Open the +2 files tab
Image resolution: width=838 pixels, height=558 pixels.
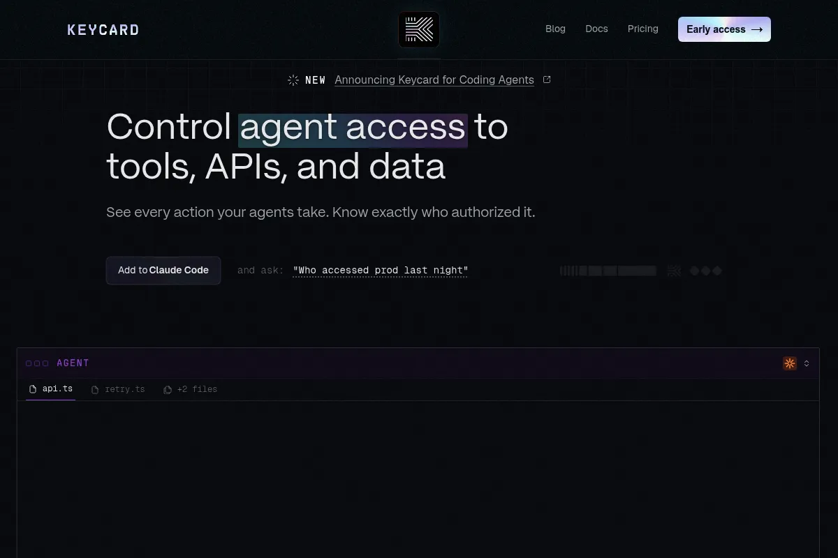pos(190,389)
